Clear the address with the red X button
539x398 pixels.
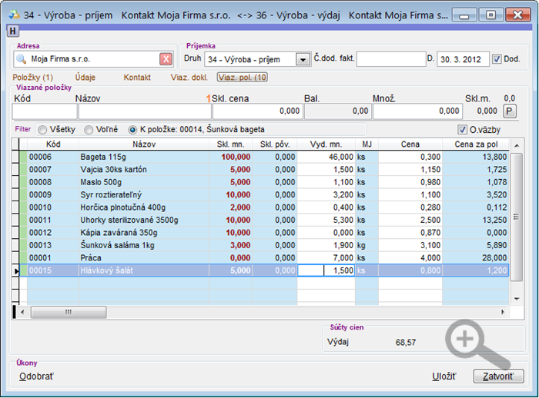(x=166, y=59)
